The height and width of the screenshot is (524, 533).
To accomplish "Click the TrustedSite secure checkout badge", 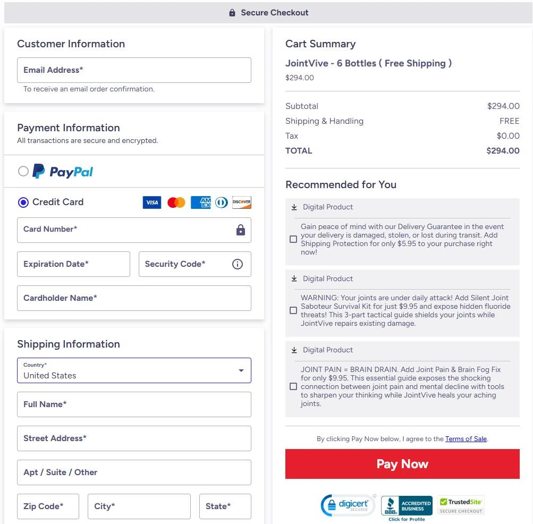I will [461, 505].
